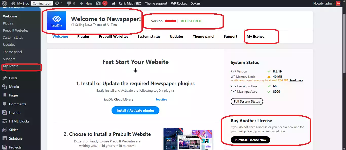346x150 pixels.
Task: Click the Coming soon badge
Action: pos(42,3)
